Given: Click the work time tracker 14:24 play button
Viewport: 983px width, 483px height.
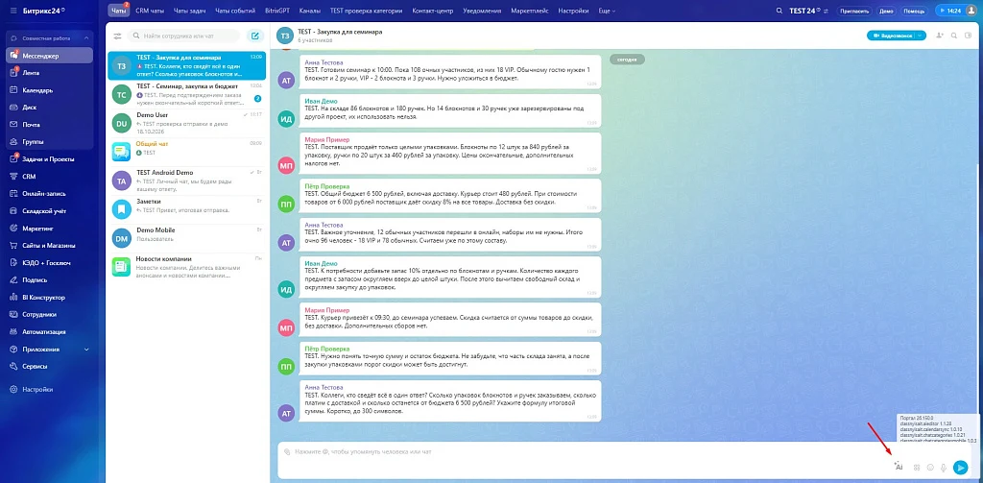Looking at the screenshot, I should tap(949, 11).
